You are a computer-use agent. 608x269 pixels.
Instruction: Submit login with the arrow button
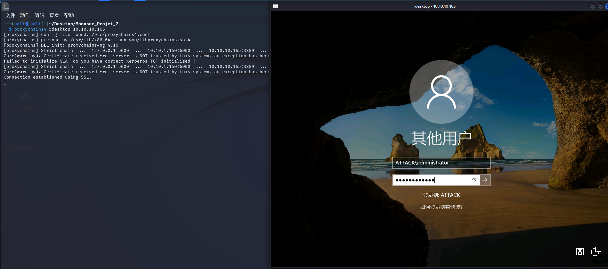(x=485, y=180)
